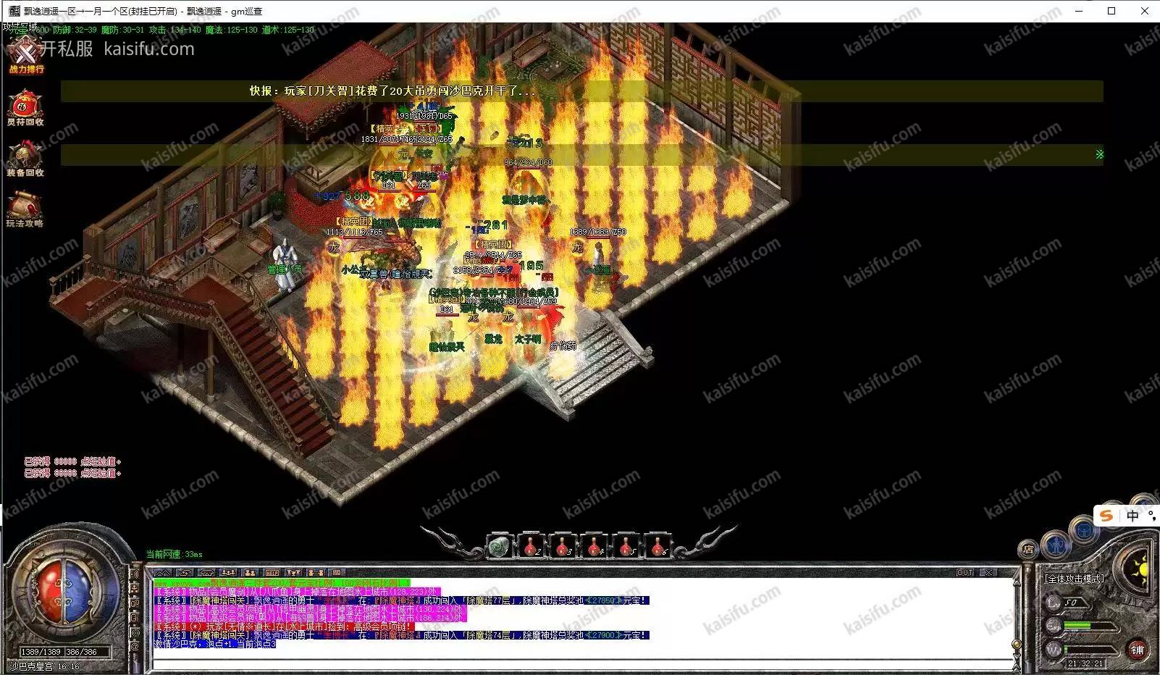Click the second chat toolbar refresh icon

pyautogui.click(x=184, y=573)
